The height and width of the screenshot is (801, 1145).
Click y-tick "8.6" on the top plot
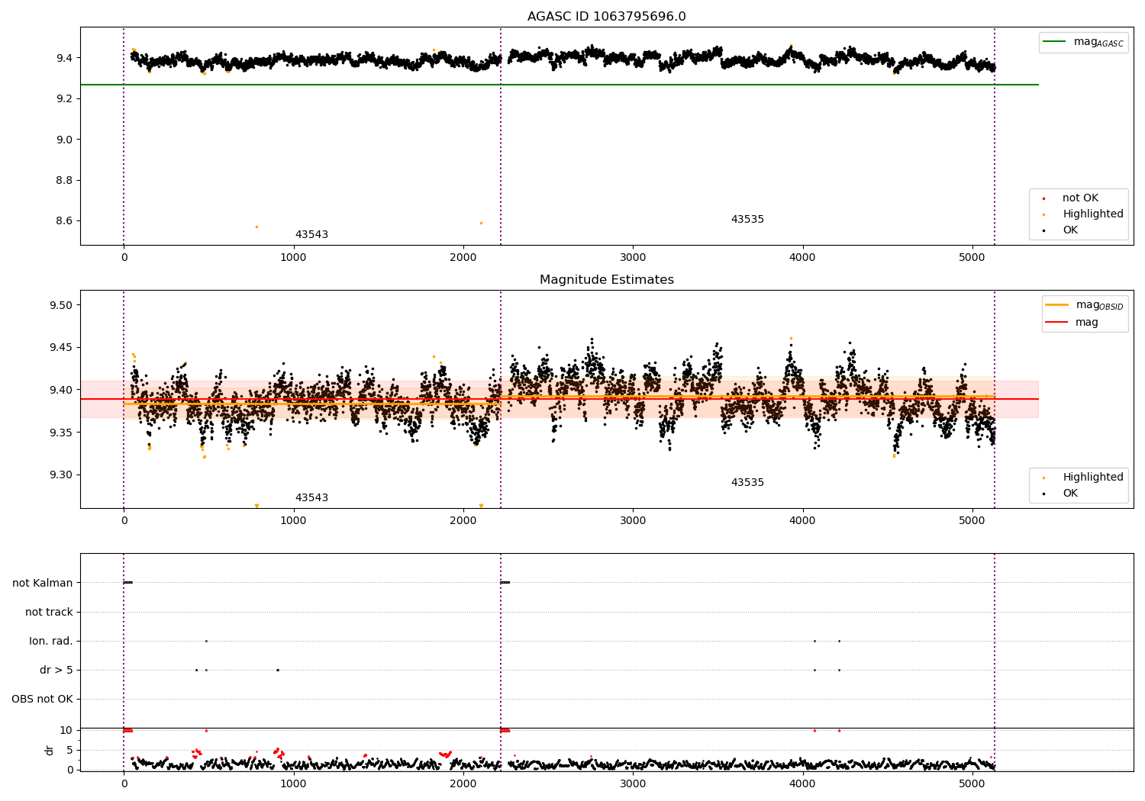coord(63,221)
